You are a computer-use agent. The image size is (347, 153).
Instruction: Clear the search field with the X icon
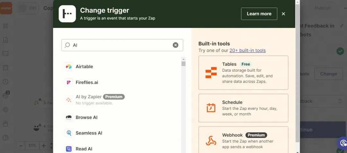click(175, 45)
